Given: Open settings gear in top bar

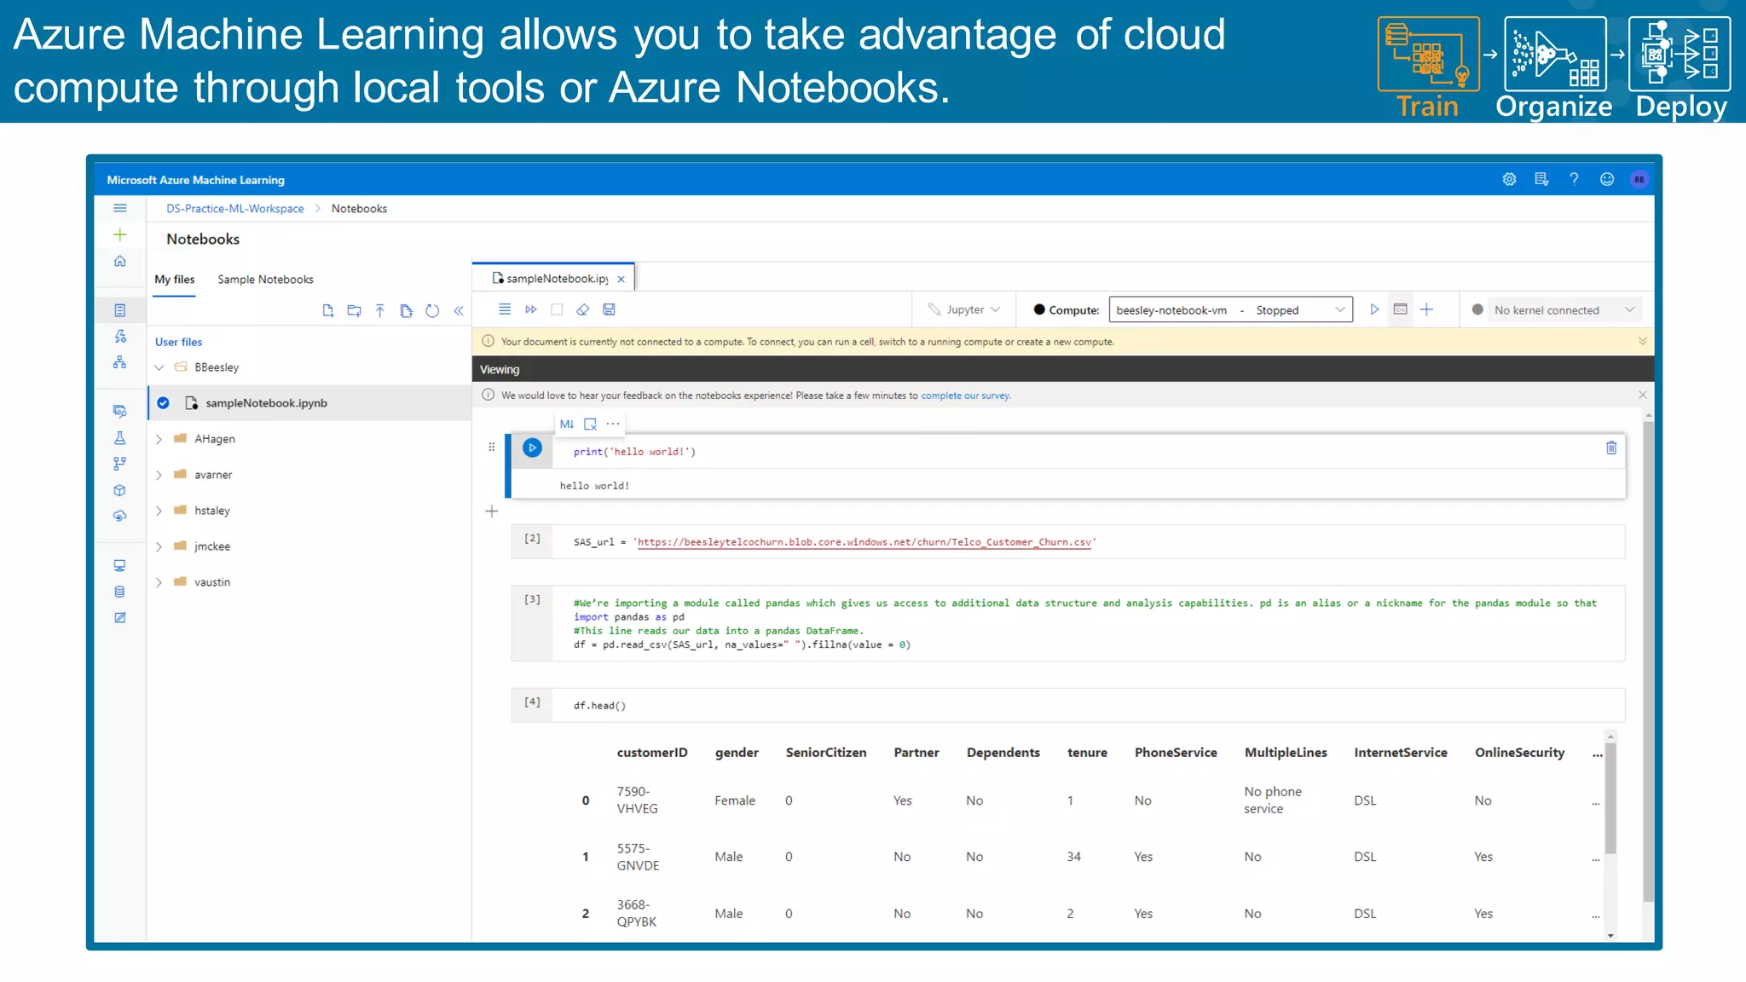Looking at the screenshot, I should tap(1509, 179).
